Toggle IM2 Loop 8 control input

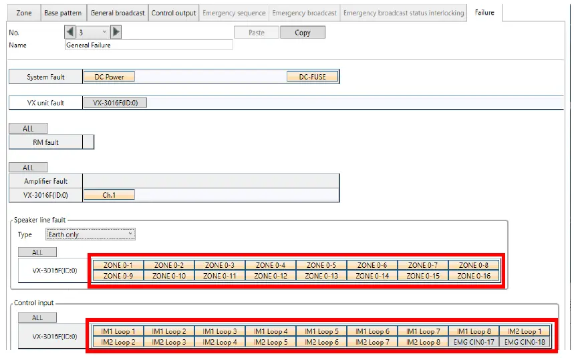pyautogui.click(x=423, y=342)
